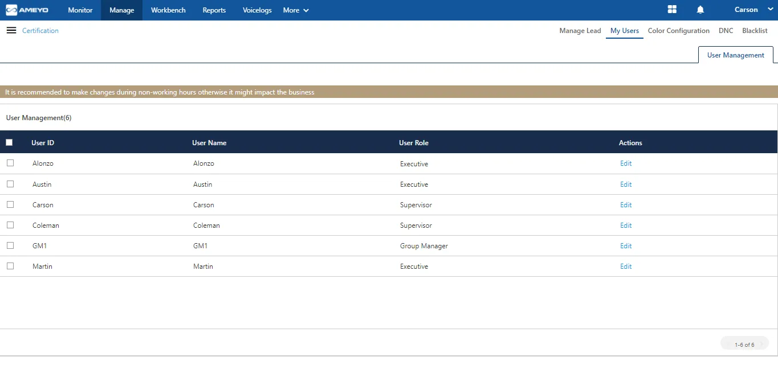Expand the More menu dropdown
The image size is (778, 369).
pyautogui.click(x=296, y=10)
